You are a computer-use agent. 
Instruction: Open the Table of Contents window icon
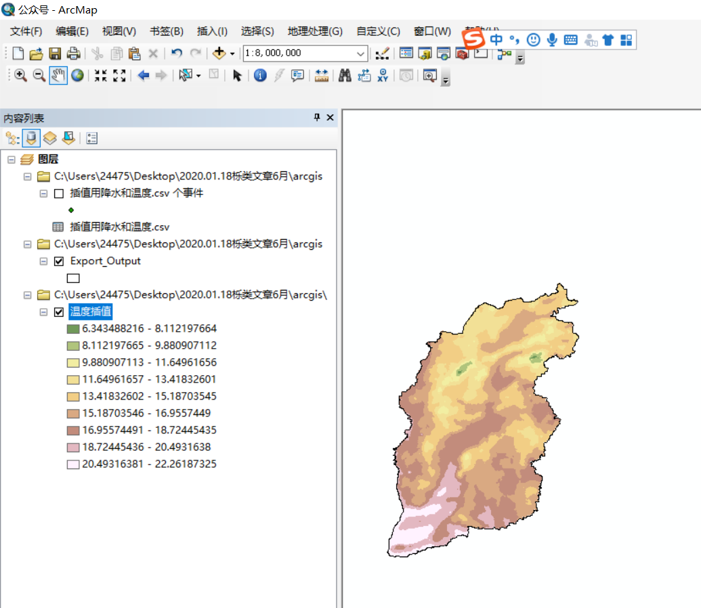(x=406, y=53)
